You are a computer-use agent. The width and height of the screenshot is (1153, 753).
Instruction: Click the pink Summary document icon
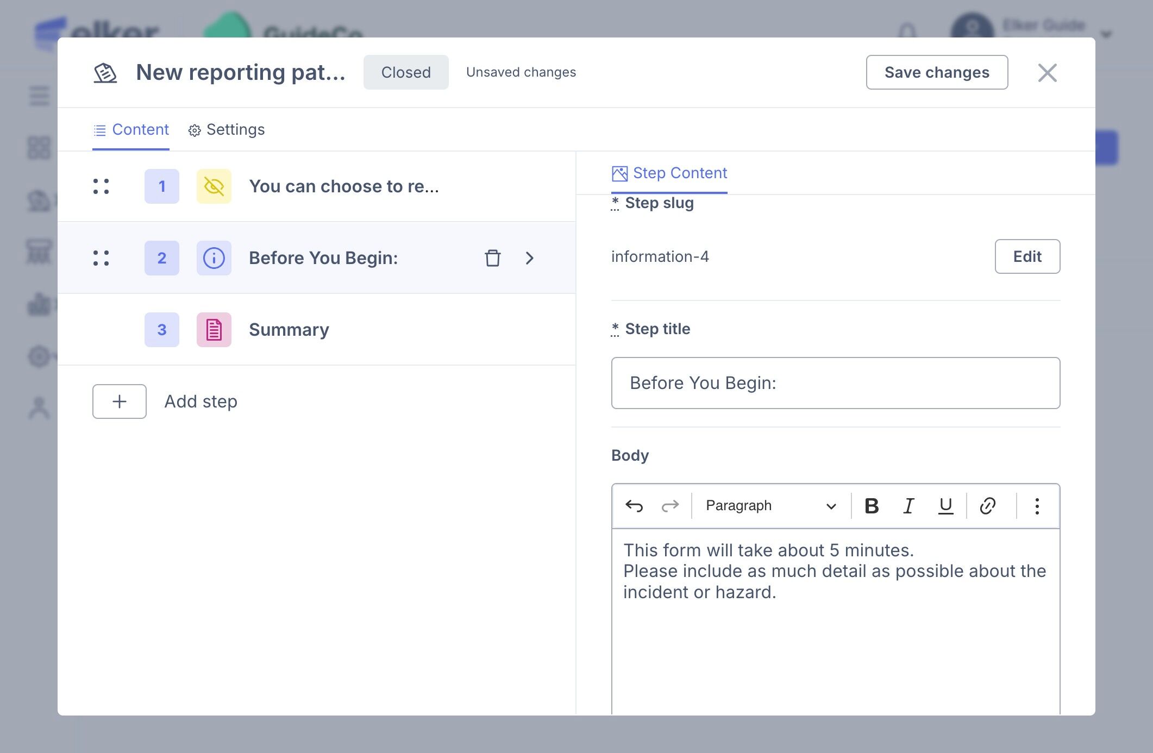pyautogui.click(x=214, y=330)
